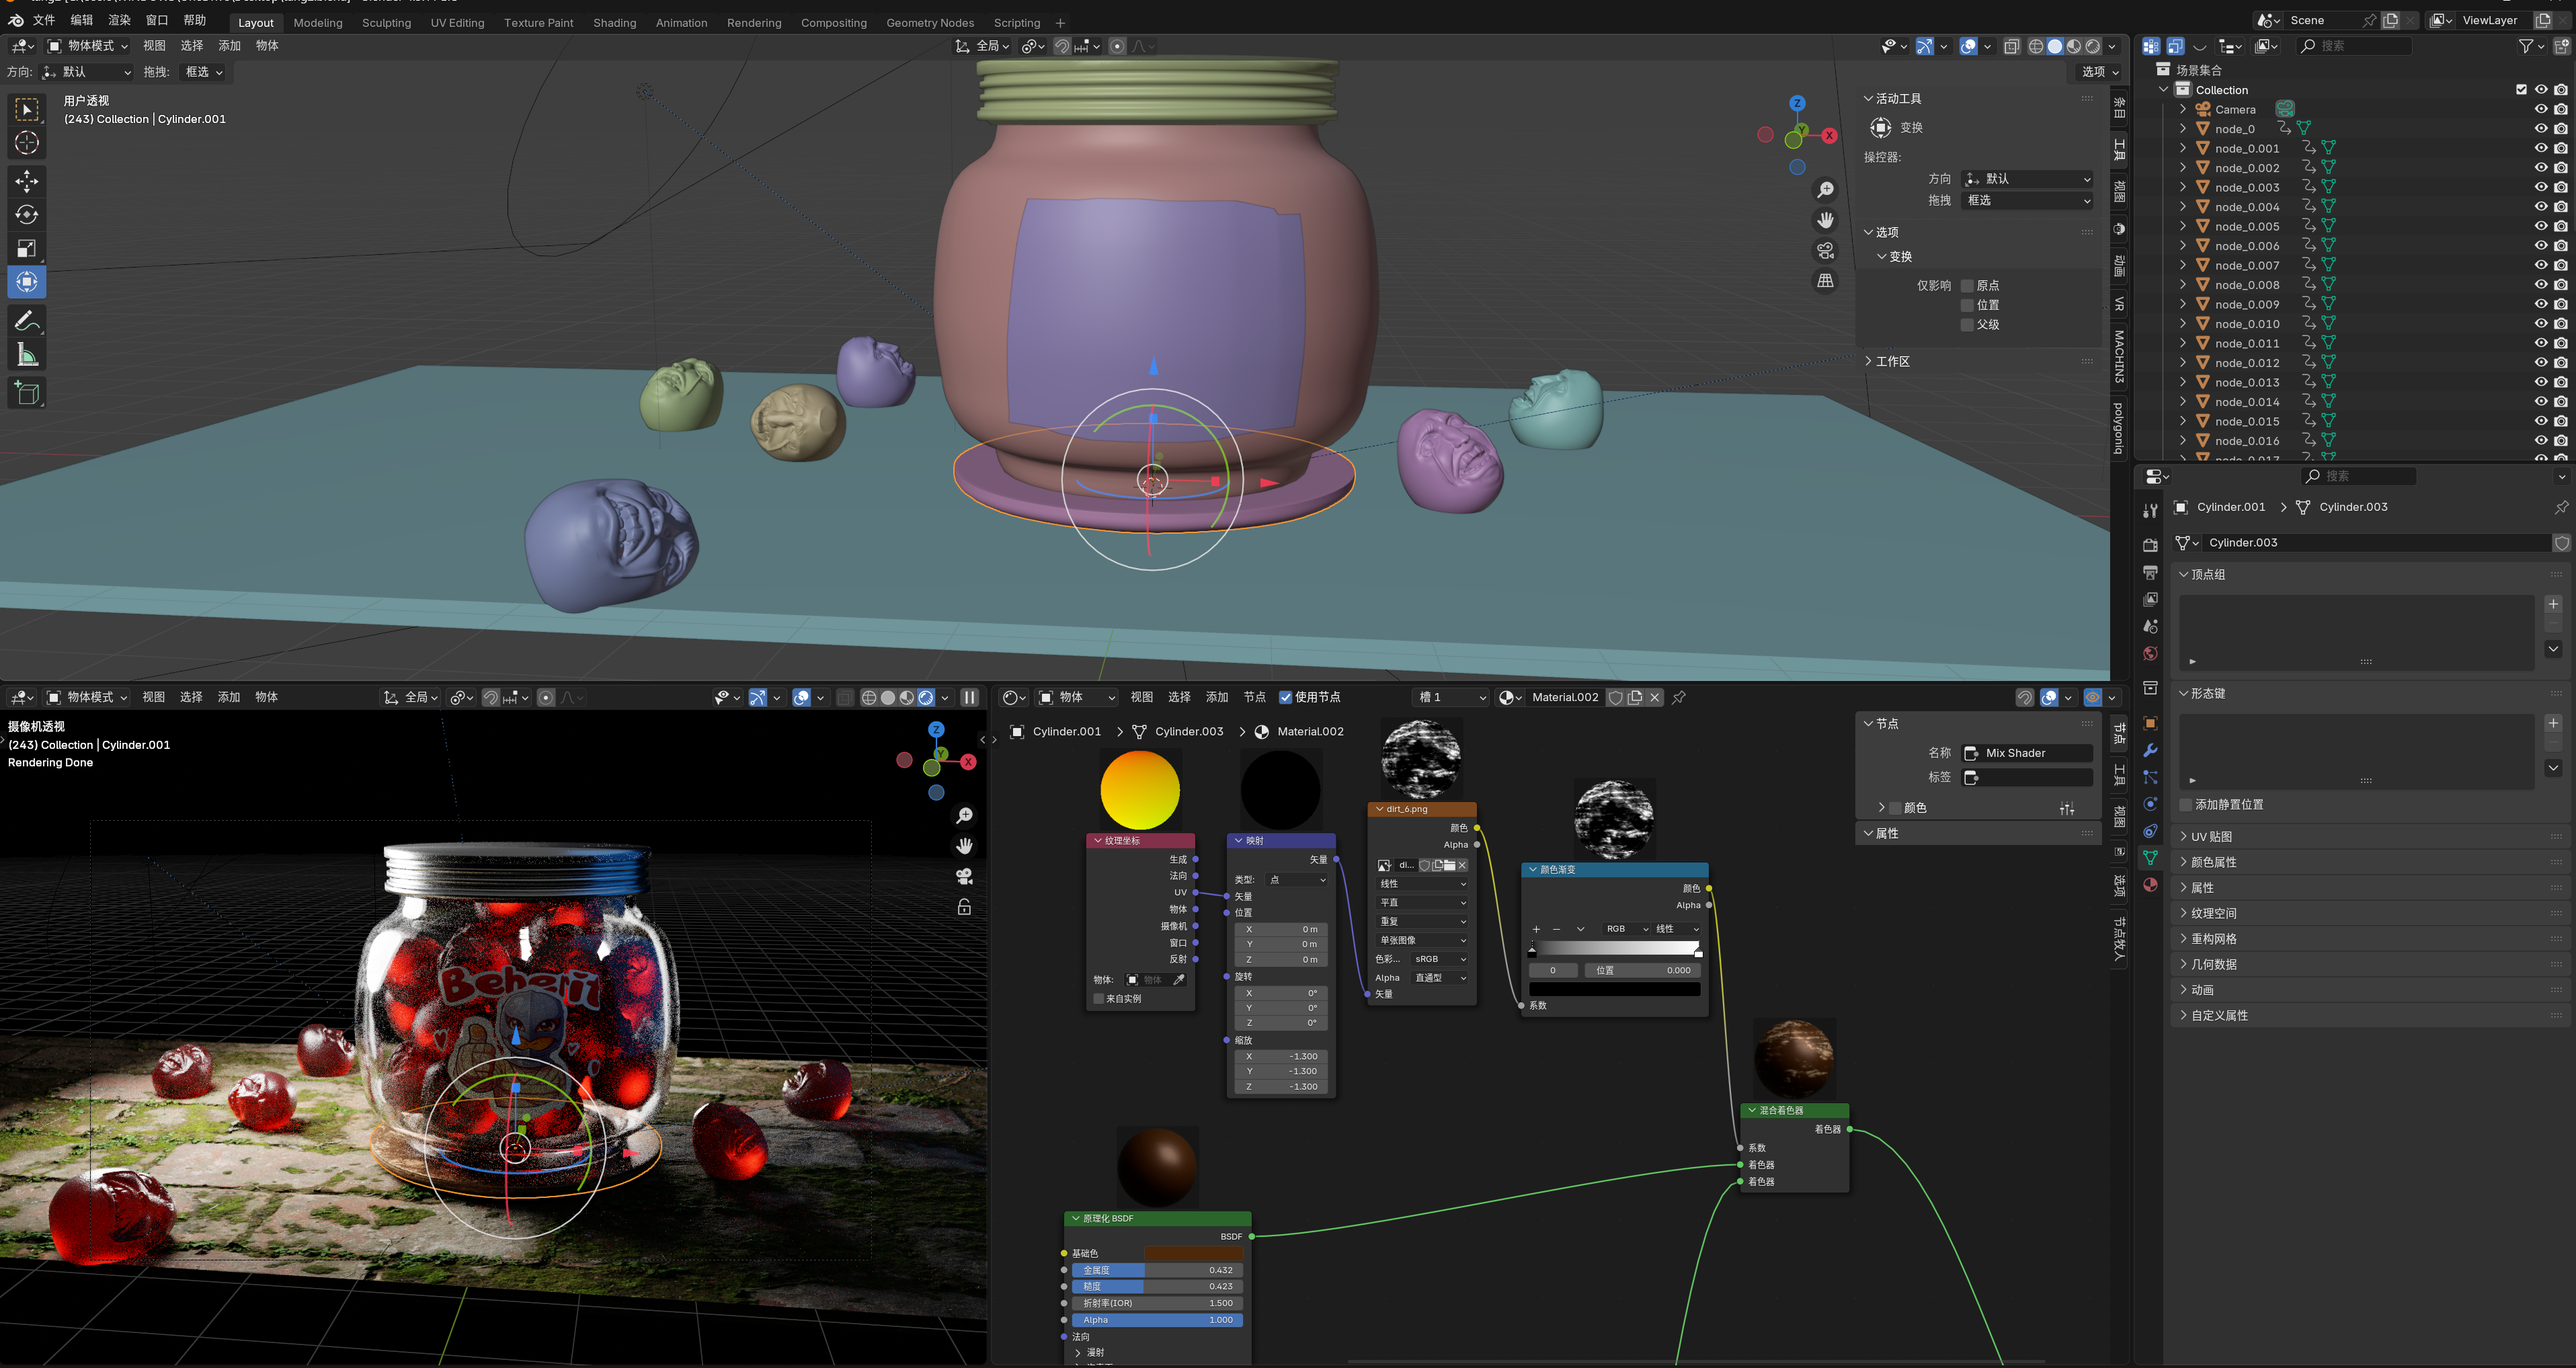Screen dimensions: 2576x1368
Task: Expand the node_0.005 tree item
Action: pyautogui.click(x=2183, y=226)
